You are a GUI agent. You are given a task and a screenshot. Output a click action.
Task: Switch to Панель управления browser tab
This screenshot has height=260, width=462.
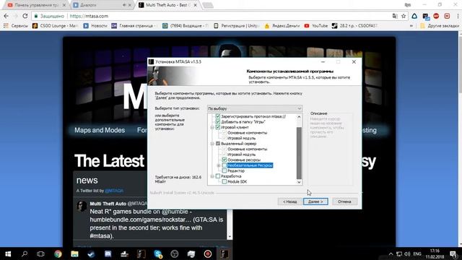click(x=37, y=5)
